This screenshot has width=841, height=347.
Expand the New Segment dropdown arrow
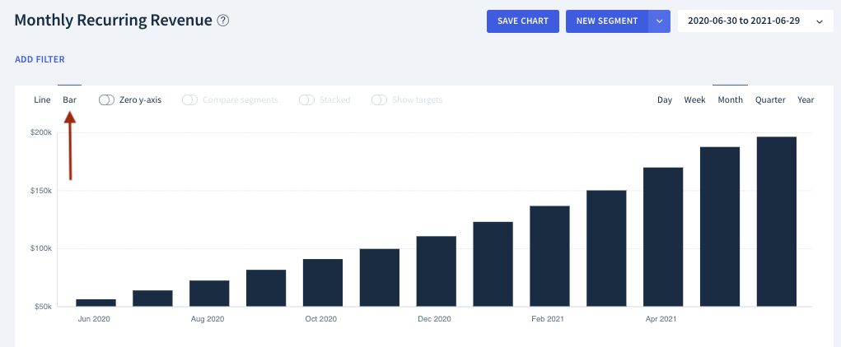[x=660, y=21]
